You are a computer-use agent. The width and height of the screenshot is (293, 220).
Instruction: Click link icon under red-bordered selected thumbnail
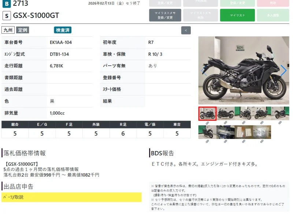tap(207, 123)
